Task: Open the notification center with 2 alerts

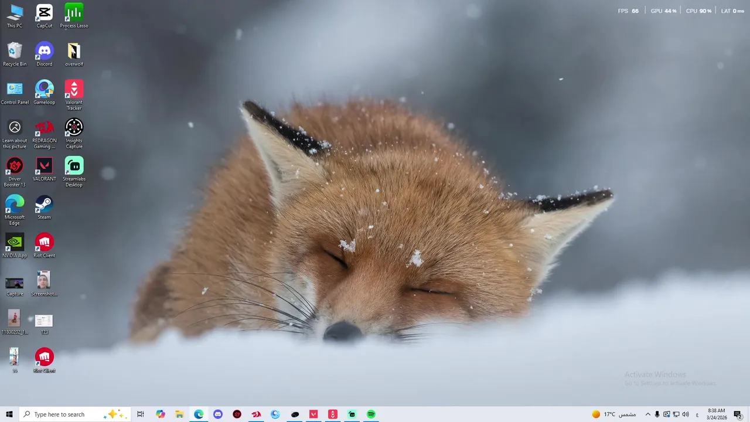Action: pyautogui.click(x=738, y=414)
